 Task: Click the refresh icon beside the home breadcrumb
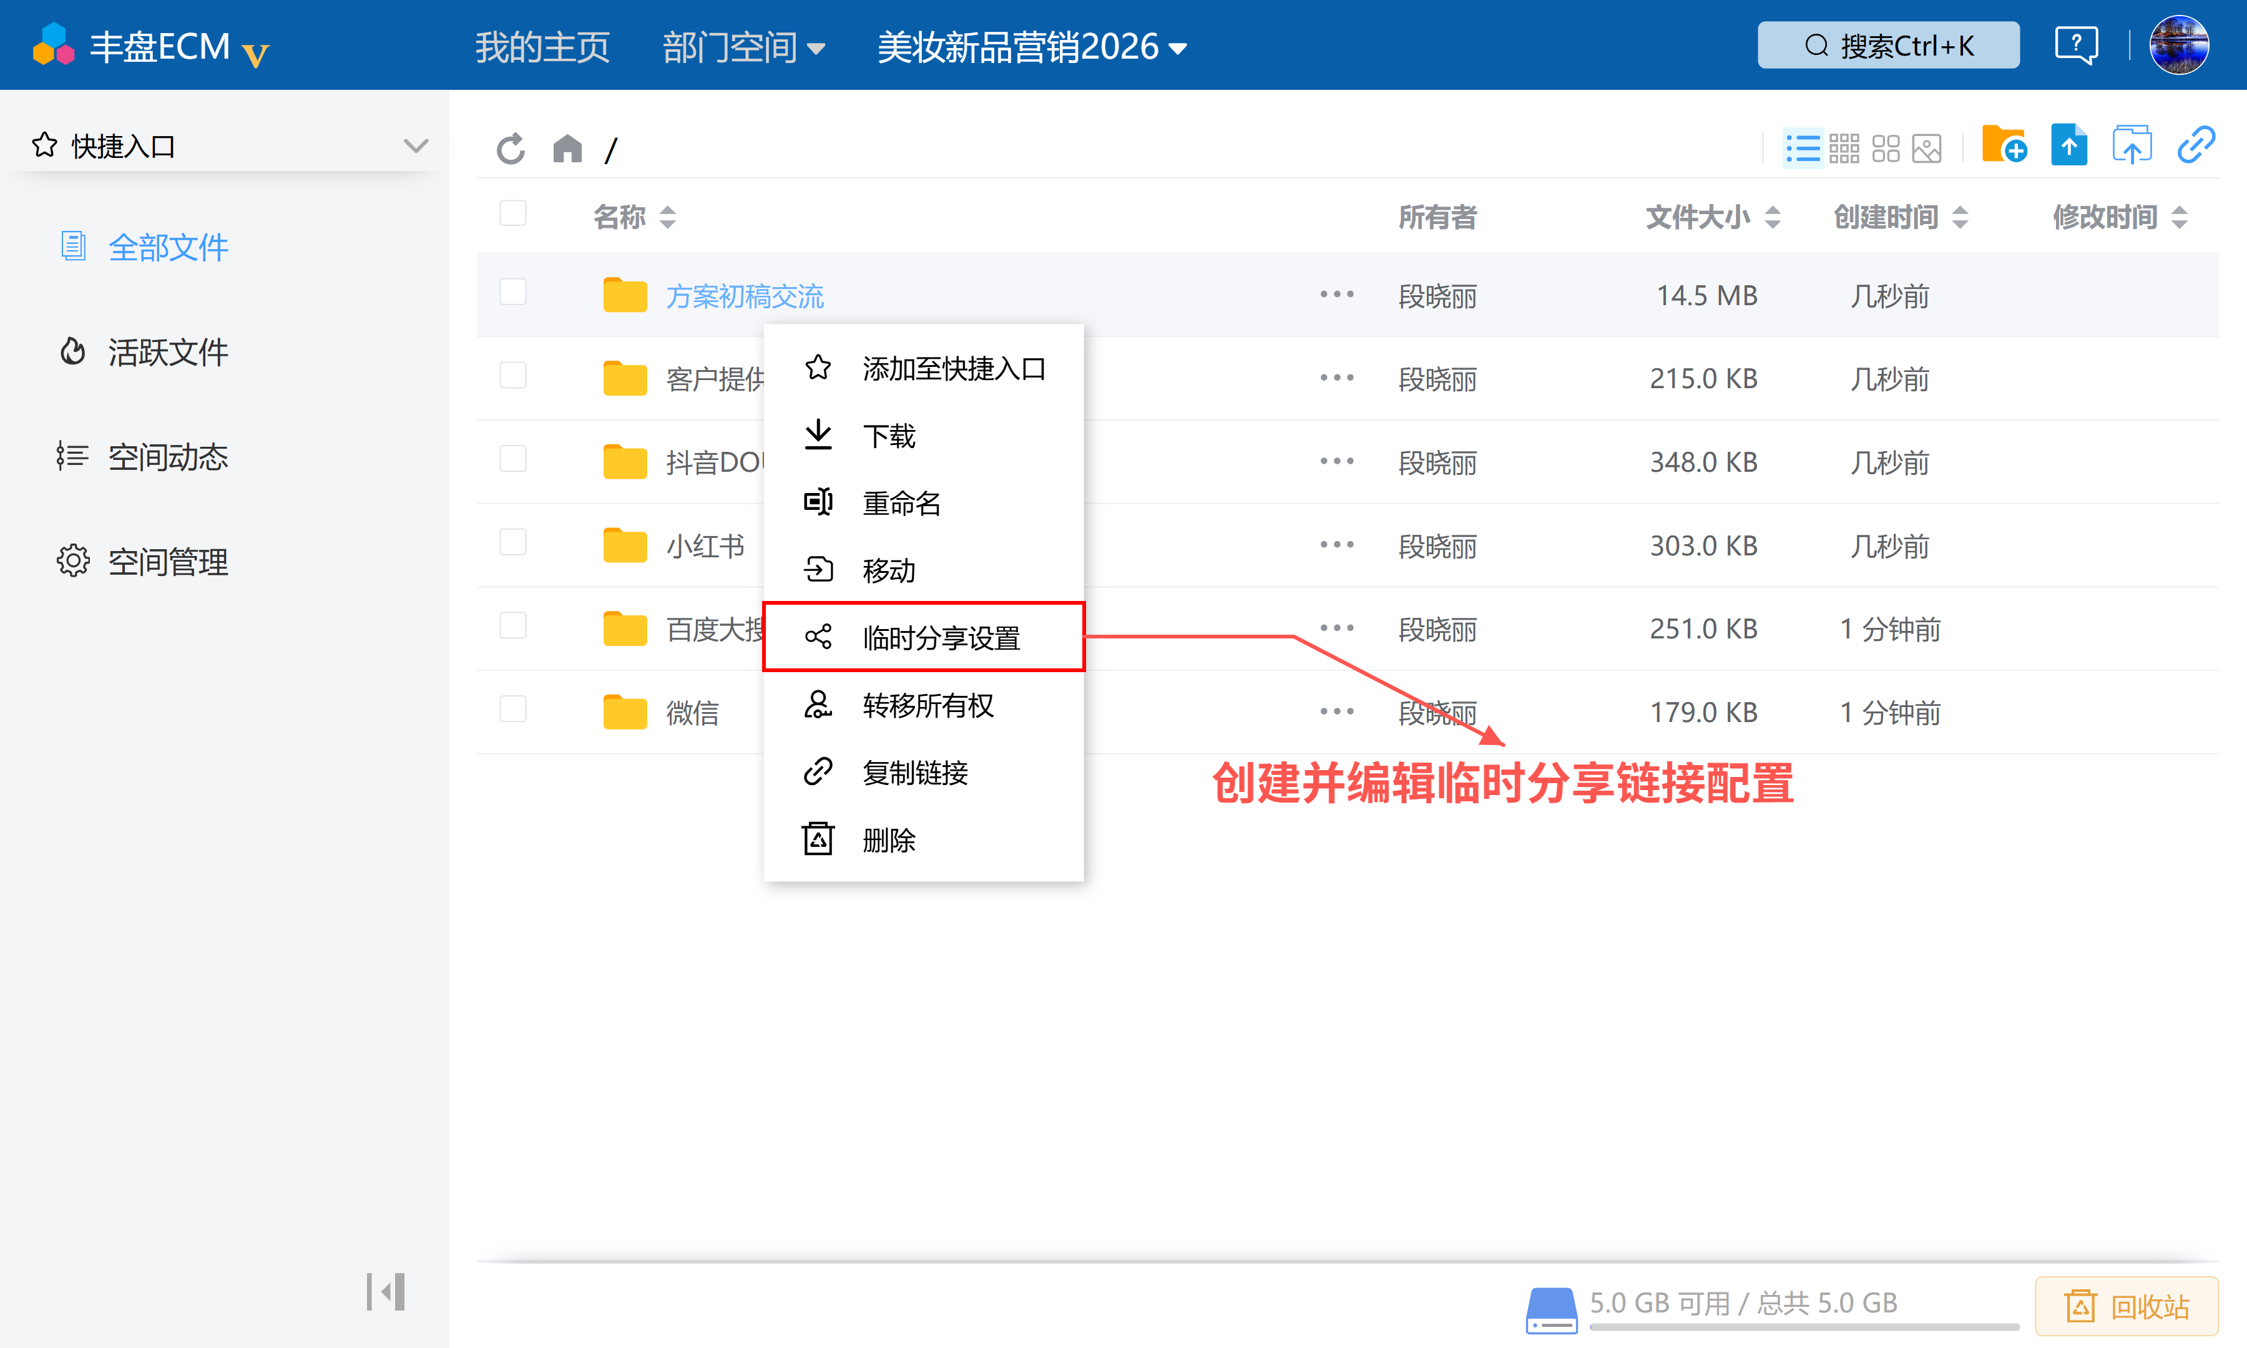(511, 148)
